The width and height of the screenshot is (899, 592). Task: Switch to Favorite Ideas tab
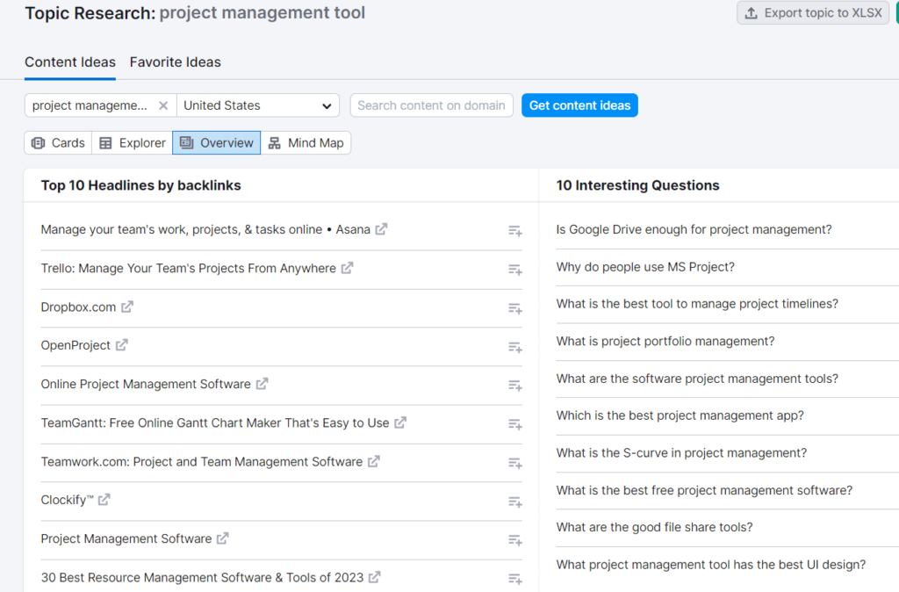coord(175,62)
